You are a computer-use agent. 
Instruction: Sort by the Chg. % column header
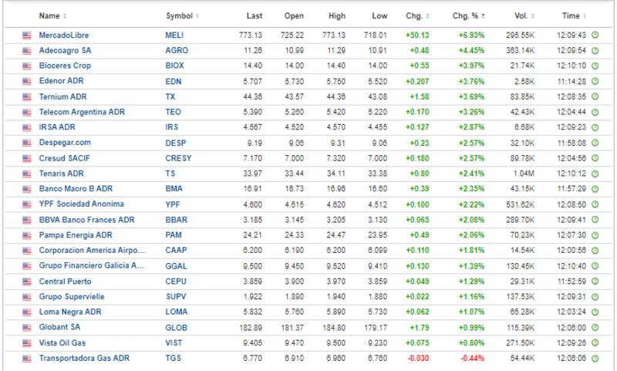click(467, 15)
